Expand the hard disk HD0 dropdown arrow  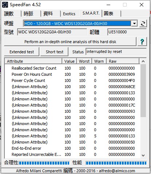(134, 24)
